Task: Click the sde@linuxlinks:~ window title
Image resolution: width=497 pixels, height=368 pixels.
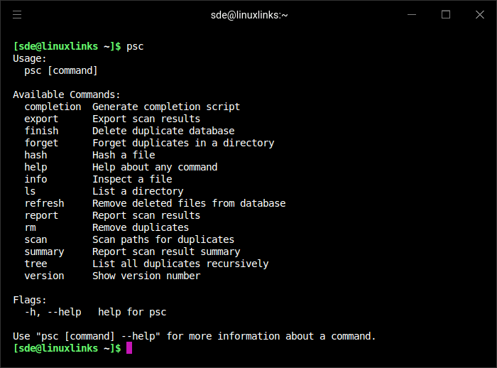Action: pos(249,15)
